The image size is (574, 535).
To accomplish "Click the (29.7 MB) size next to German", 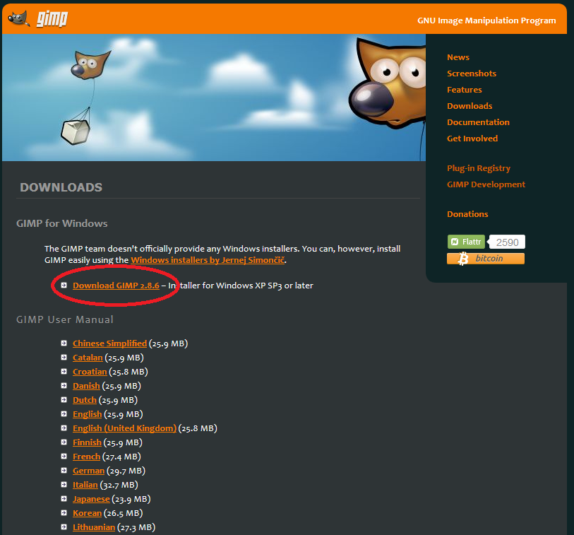I will [x=126, y=471].
